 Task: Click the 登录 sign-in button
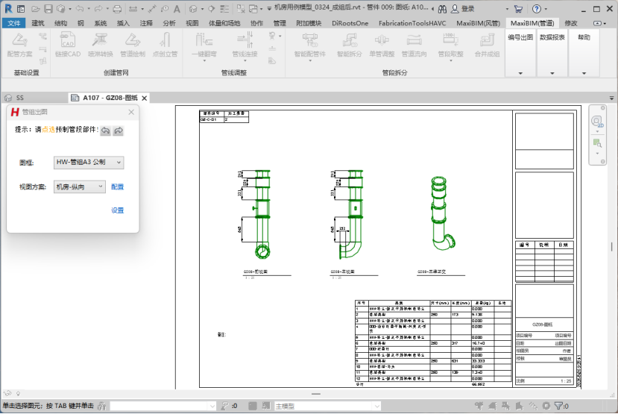[463, 9]
